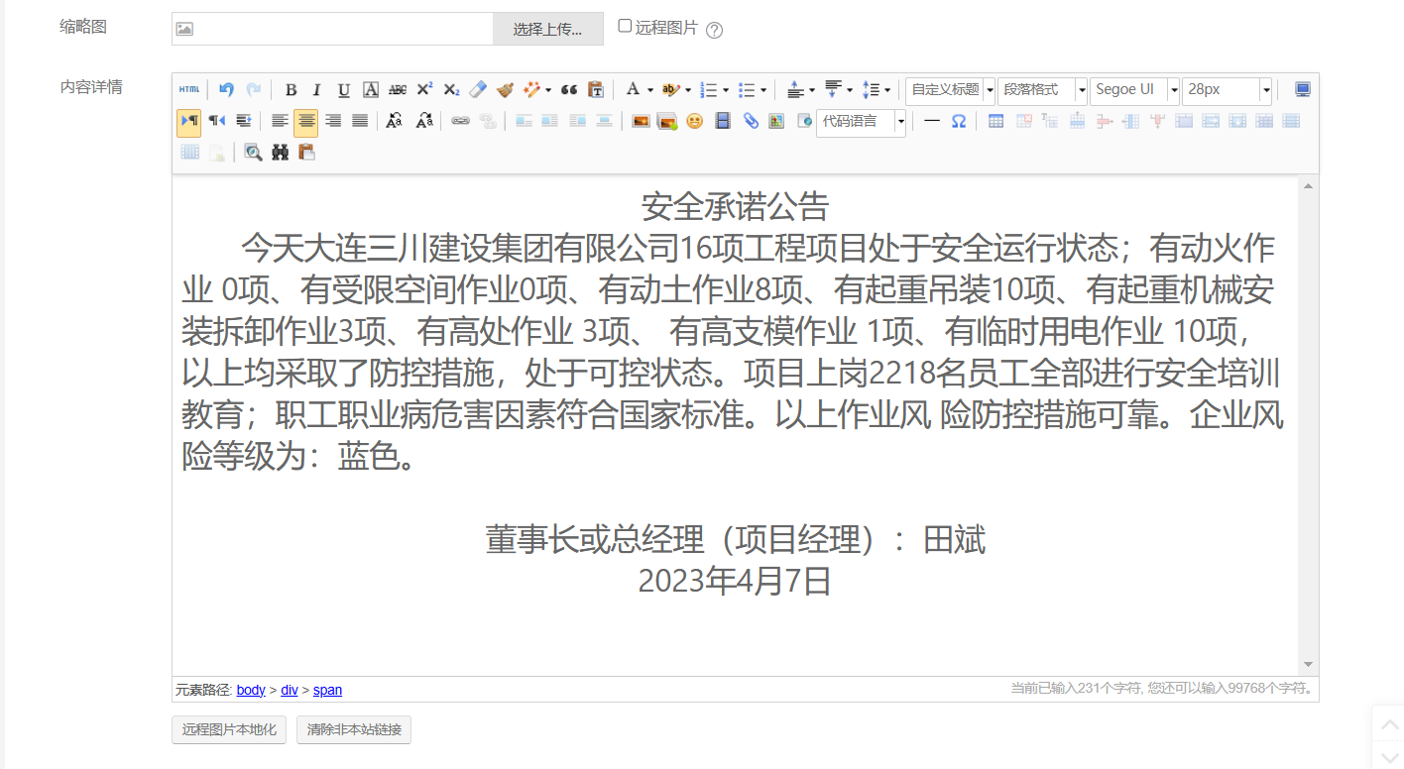Run auto typeset with magic wand

pos(532,90)
